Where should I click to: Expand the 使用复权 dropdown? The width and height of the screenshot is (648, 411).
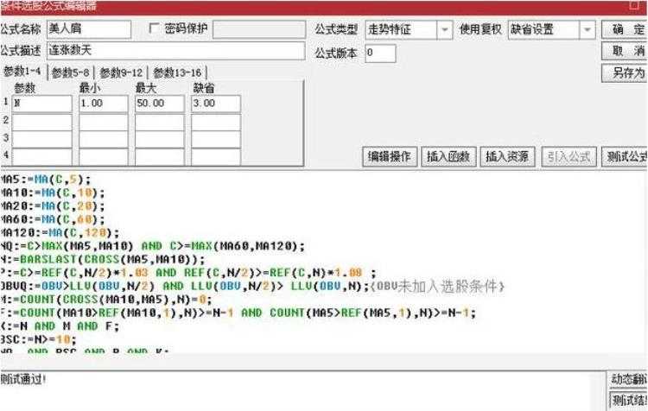(588, 29)
